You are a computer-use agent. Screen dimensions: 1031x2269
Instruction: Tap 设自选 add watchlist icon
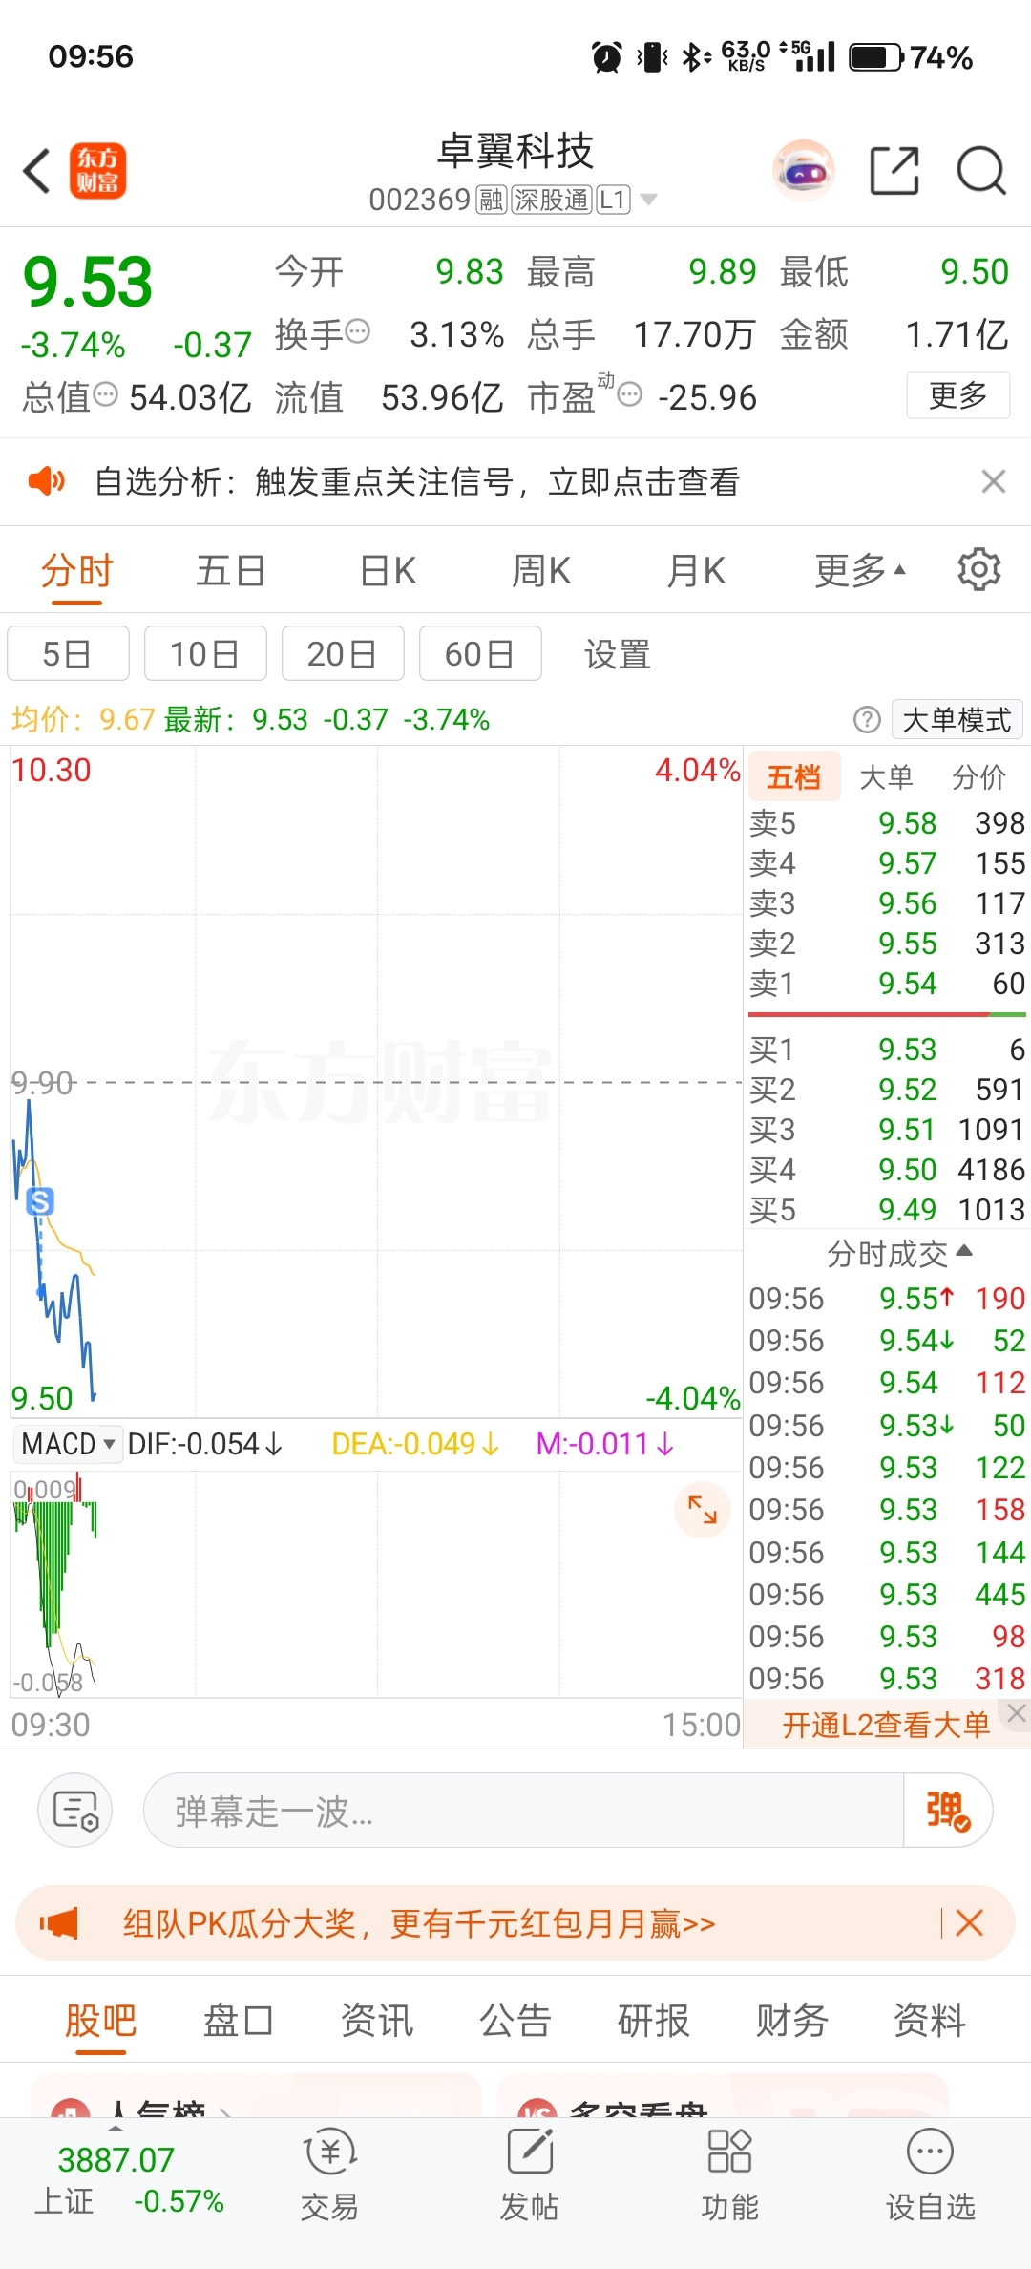point(931,2174)
